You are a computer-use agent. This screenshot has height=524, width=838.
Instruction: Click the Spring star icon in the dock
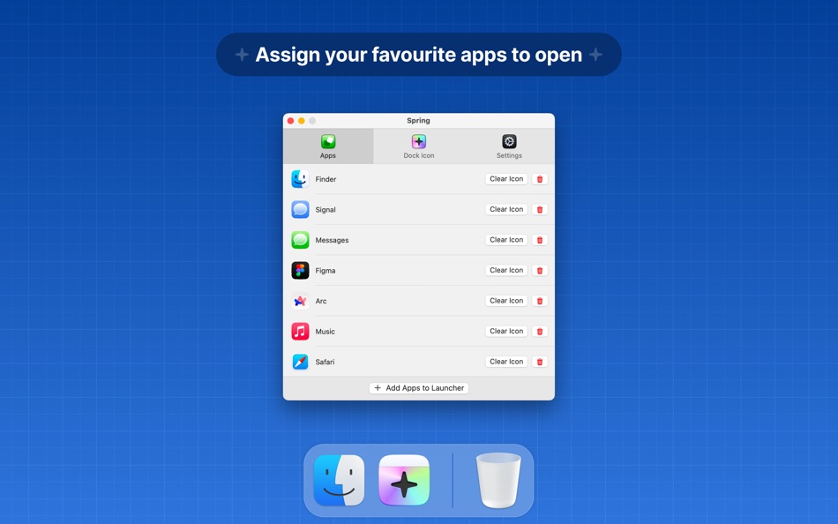point(404,480)
